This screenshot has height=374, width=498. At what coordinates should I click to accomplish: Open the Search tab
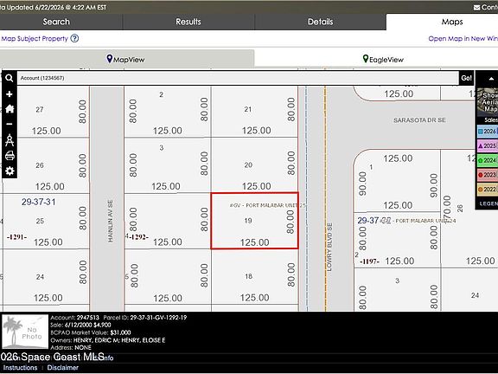(x=56, y=22)
